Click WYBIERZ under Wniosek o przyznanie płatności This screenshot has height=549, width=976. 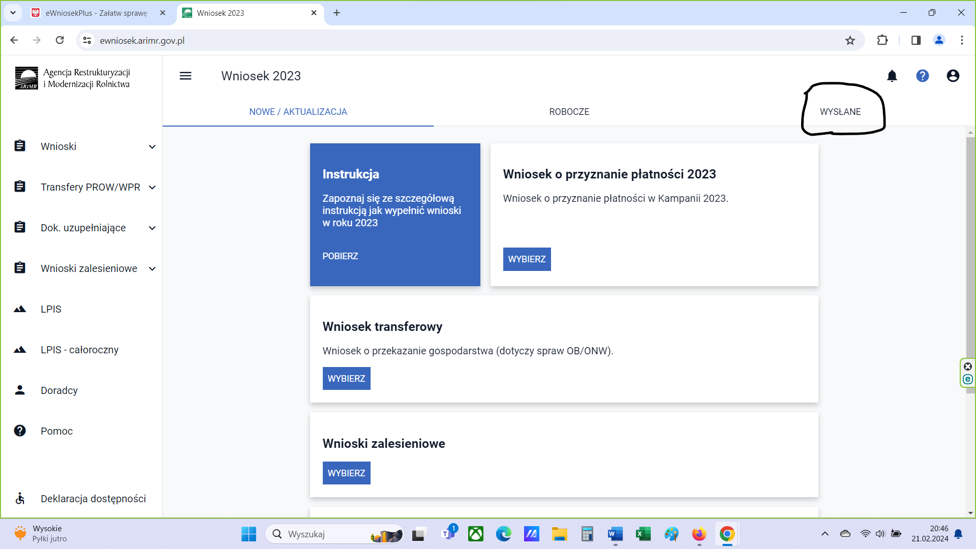tap(527, 259)
